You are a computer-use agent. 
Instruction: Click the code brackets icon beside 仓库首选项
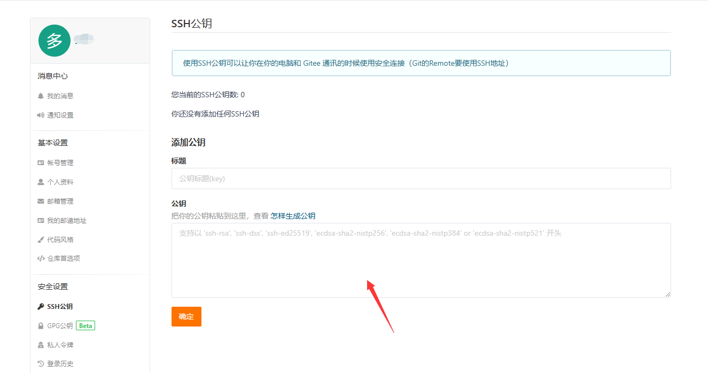click(41, 259)
